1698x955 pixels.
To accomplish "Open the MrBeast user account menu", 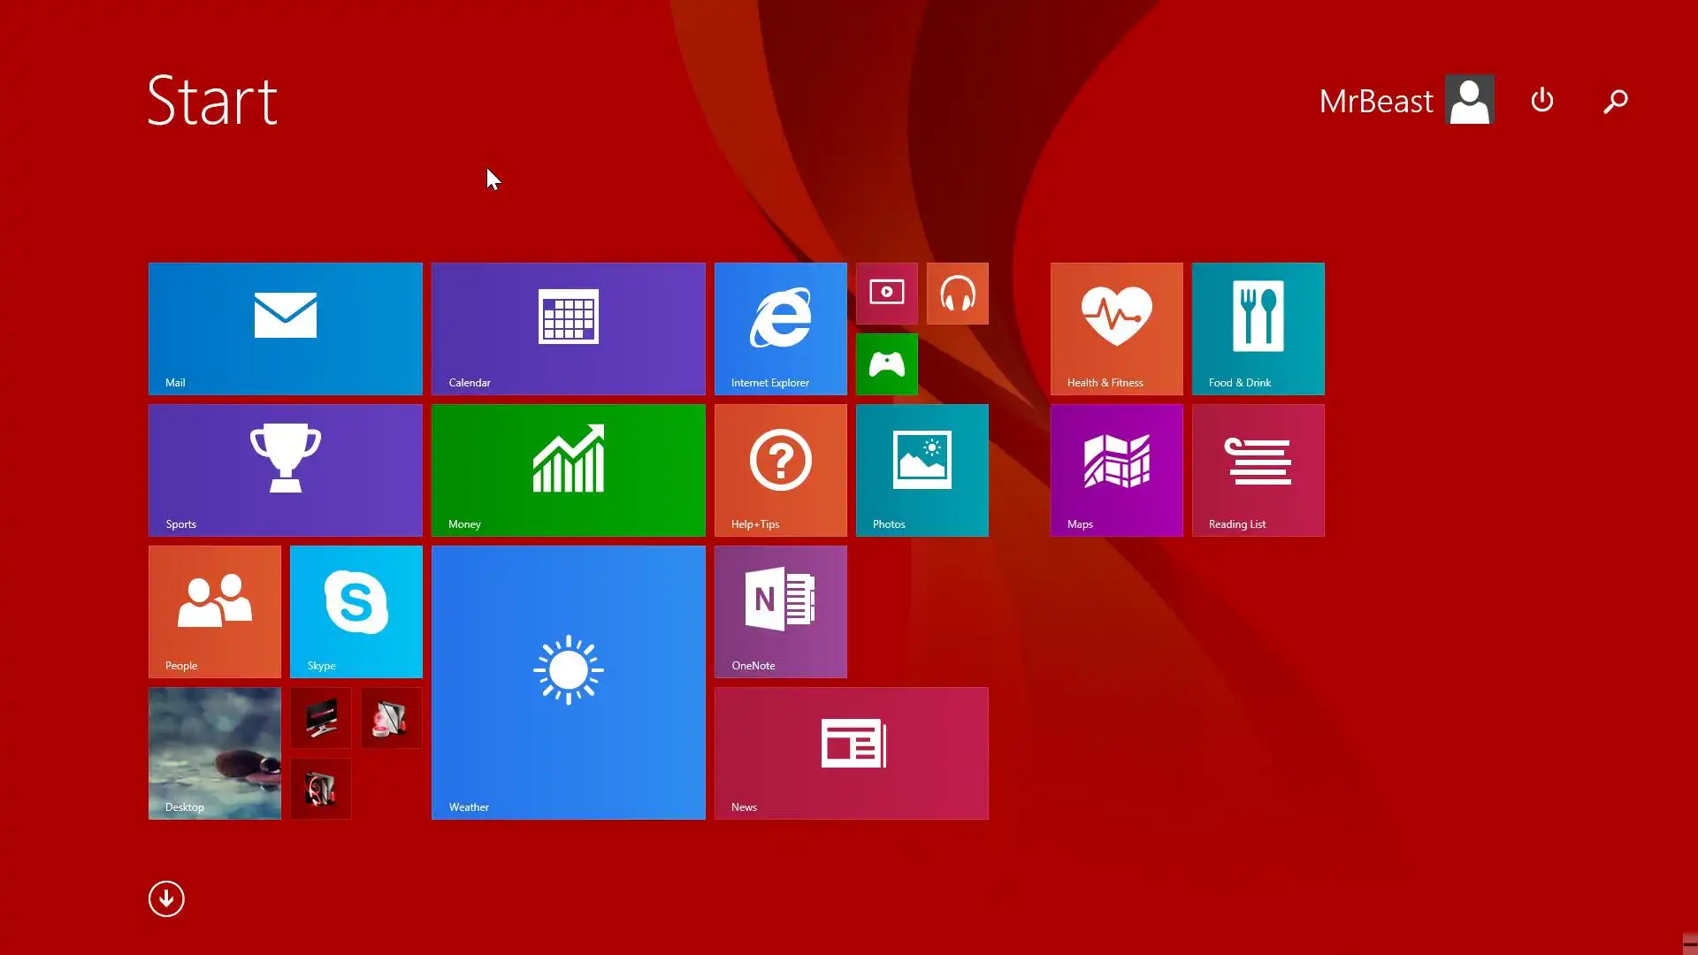I will coord(1406,100).
